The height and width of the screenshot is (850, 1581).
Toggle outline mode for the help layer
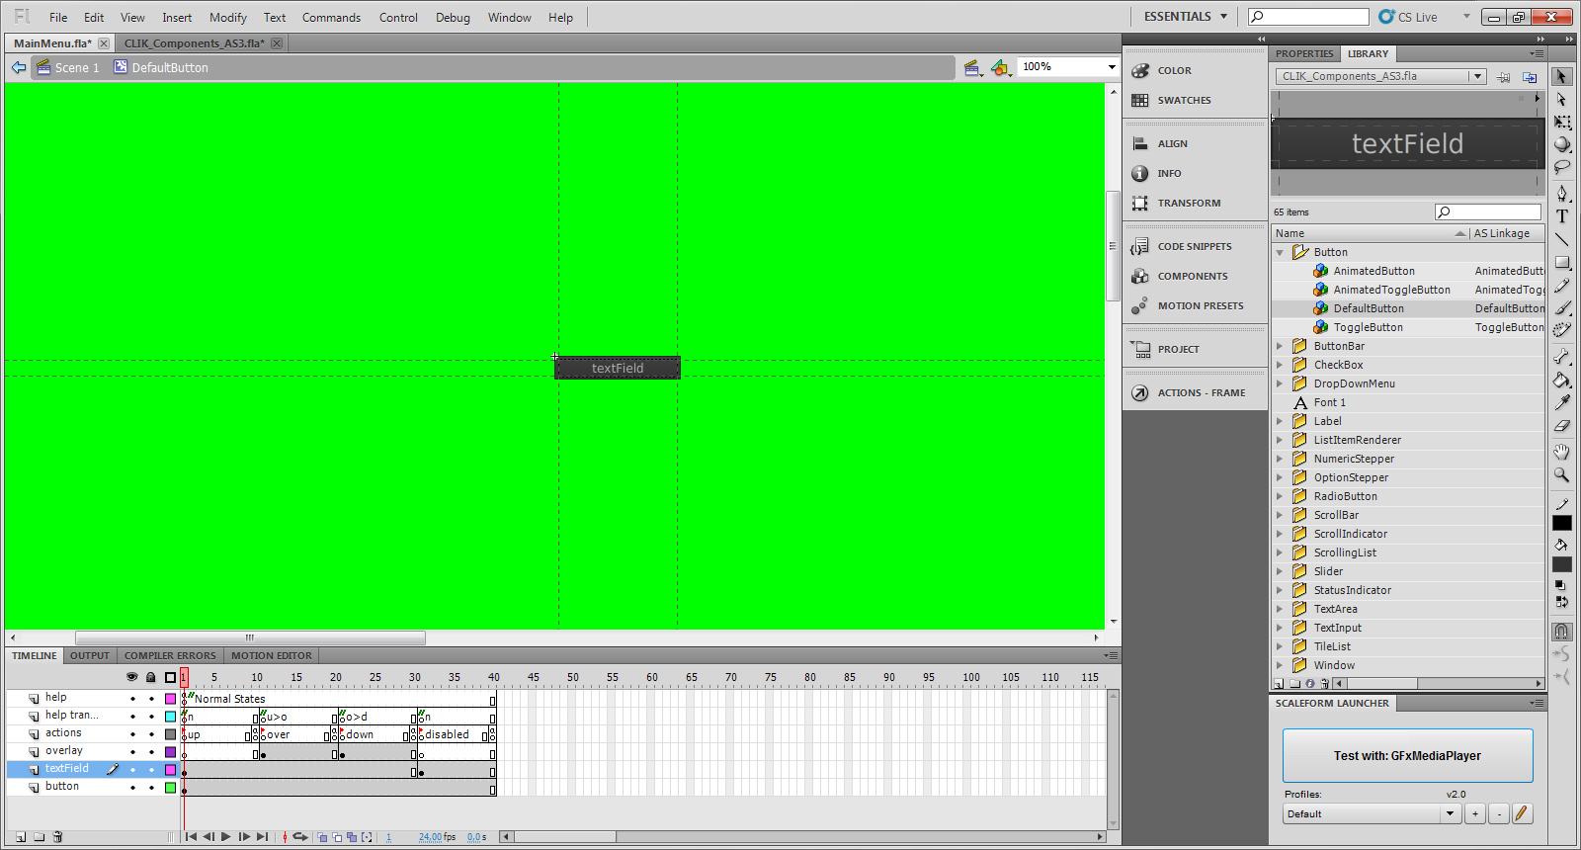(x=170, y=699)
